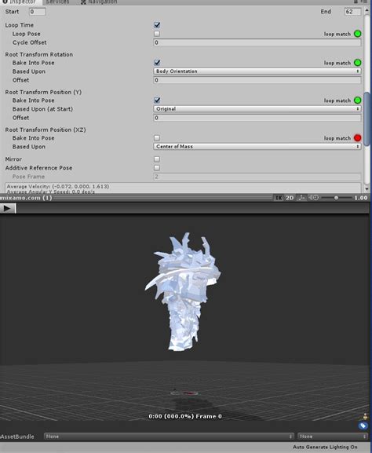Click the Cycle Offset input field
The width and height of the screenshot is (372, 453).
tap(257, 42)
